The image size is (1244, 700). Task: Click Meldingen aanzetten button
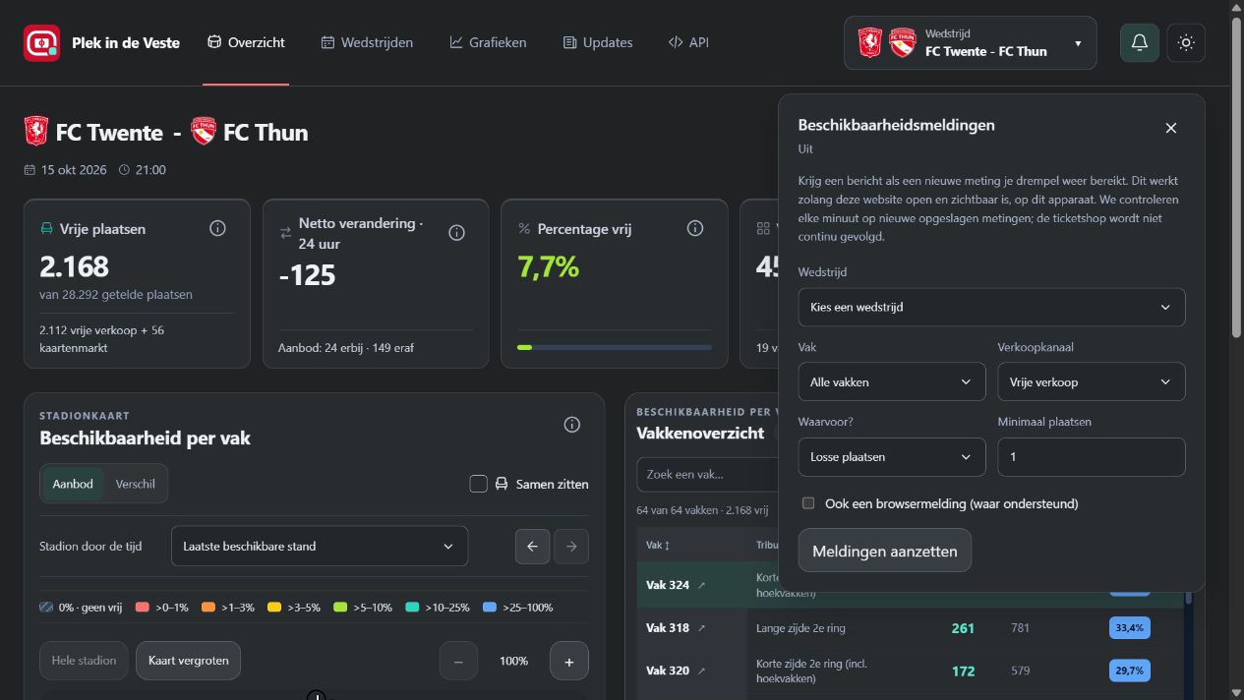tap(884, 551)
